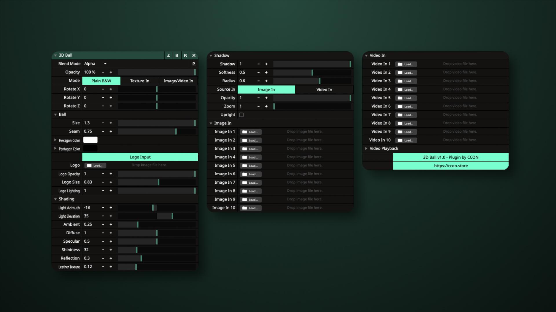This screenshot has height=312, width=556.
Task: Load a file for Video In 4
Action: click(406, 90)
